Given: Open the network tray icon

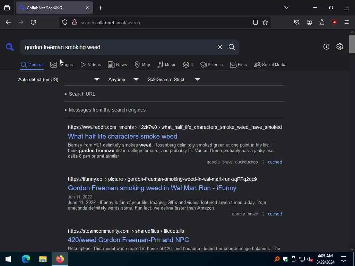Looking at the screenshot, I should [x=302, y=259].
